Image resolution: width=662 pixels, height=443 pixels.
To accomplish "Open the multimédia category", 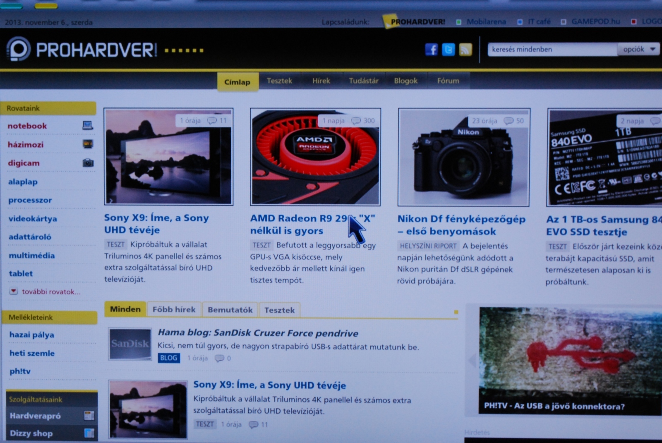I will (x=32, y=255).
